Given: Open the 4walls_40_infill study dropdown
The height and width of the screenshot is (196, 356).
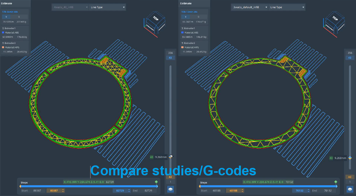Looking at the screenshot, I should [70, 7].
